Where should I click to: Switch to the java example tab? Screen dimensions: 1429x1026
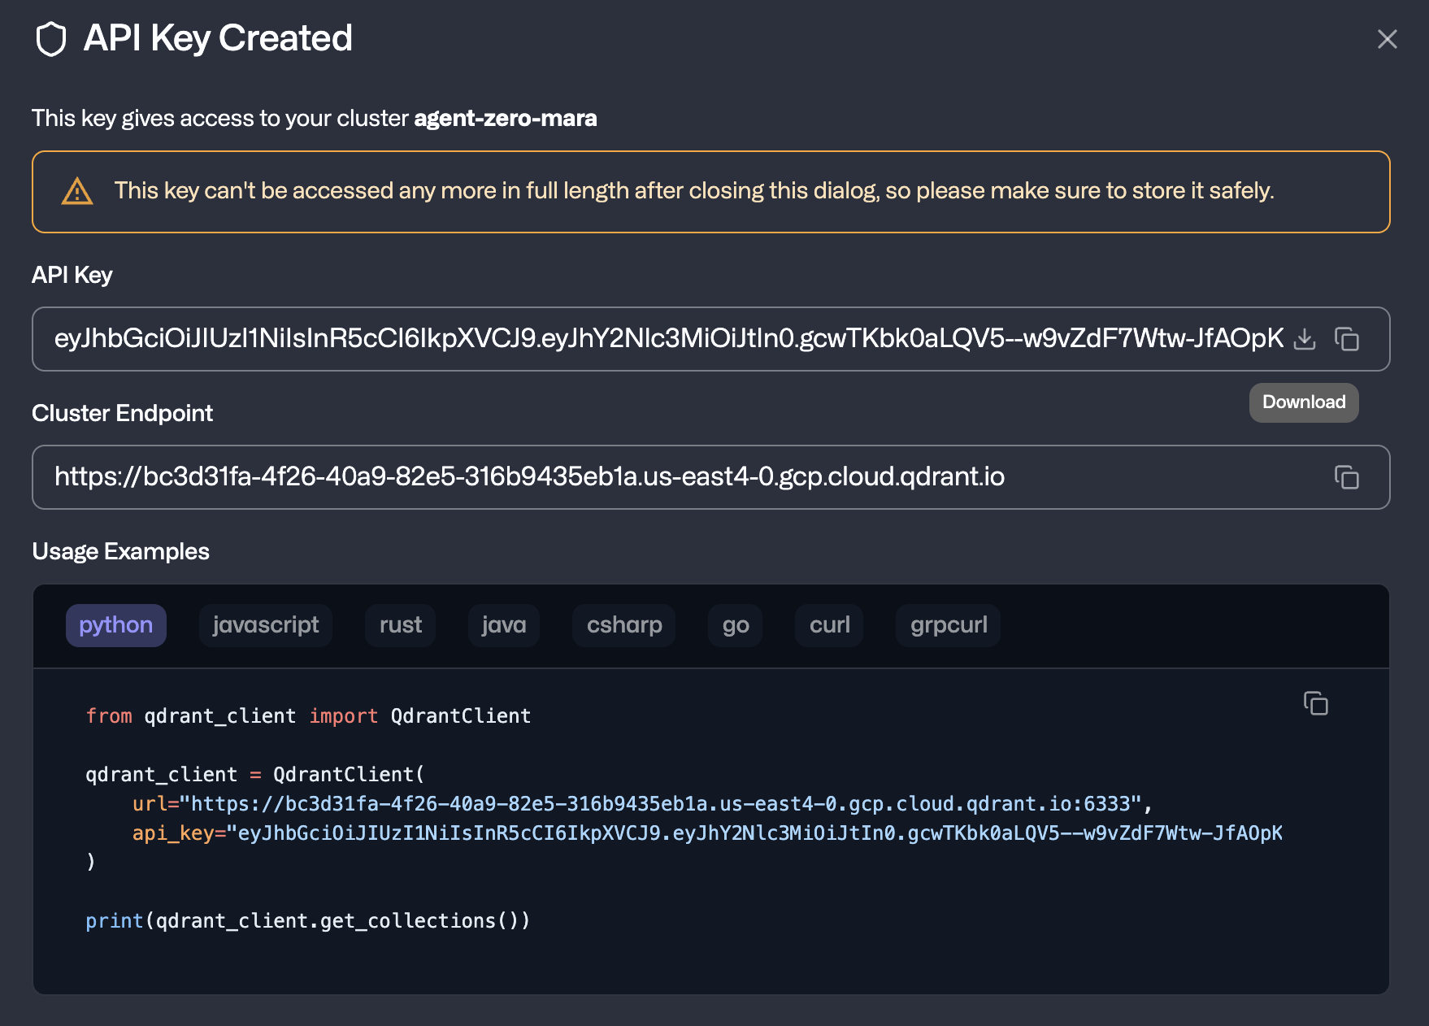click(504, 625)
